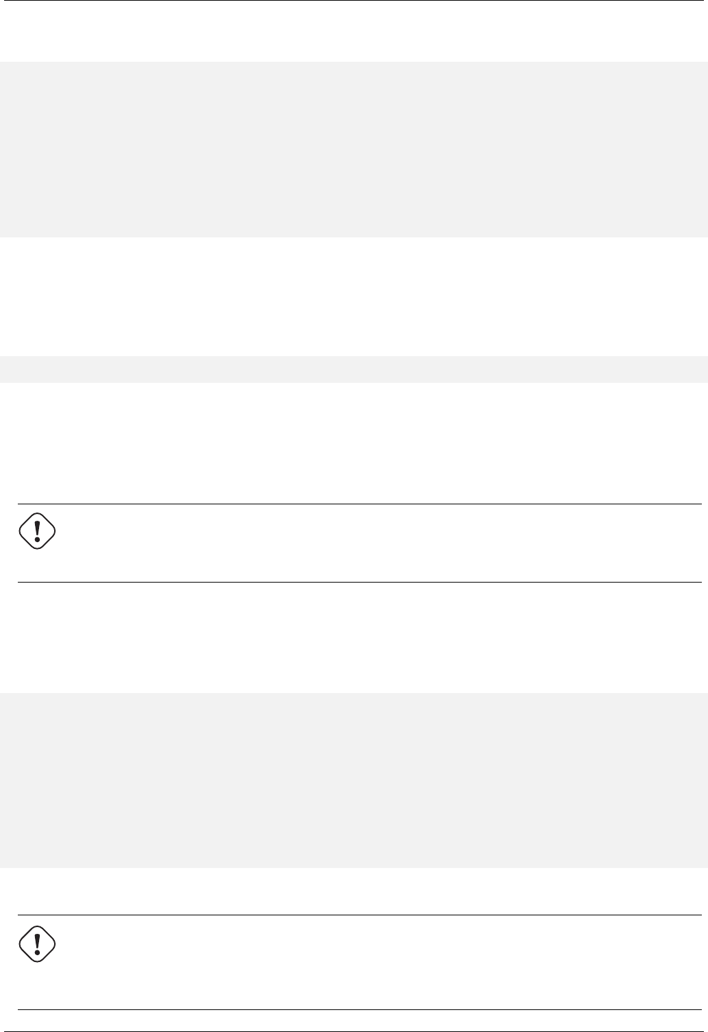This screenshot has height=1032, width=708.
Task: Click the blank note area beside the upper caution icon
Action: click(x=377, y=543)
